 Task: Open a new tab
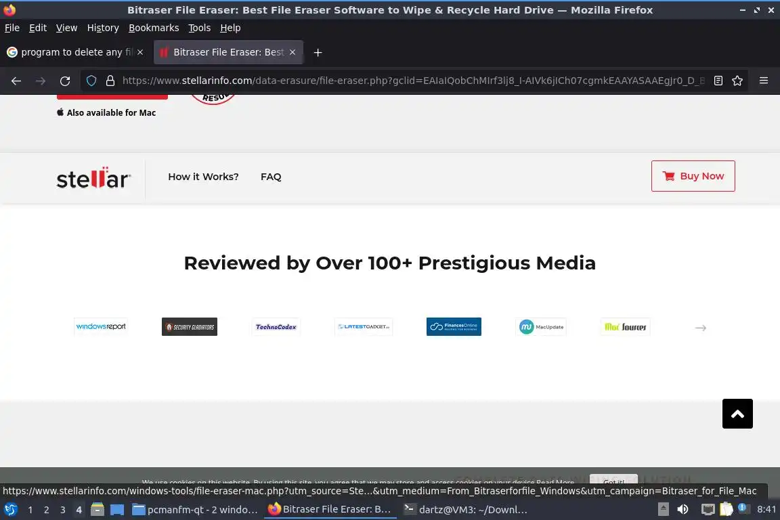coord(318,52)
